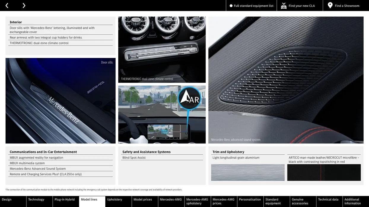The width and height of the screenshot is (369, 207).
Task: Click the showroom location pin icon
Action: tap(330, 5)
